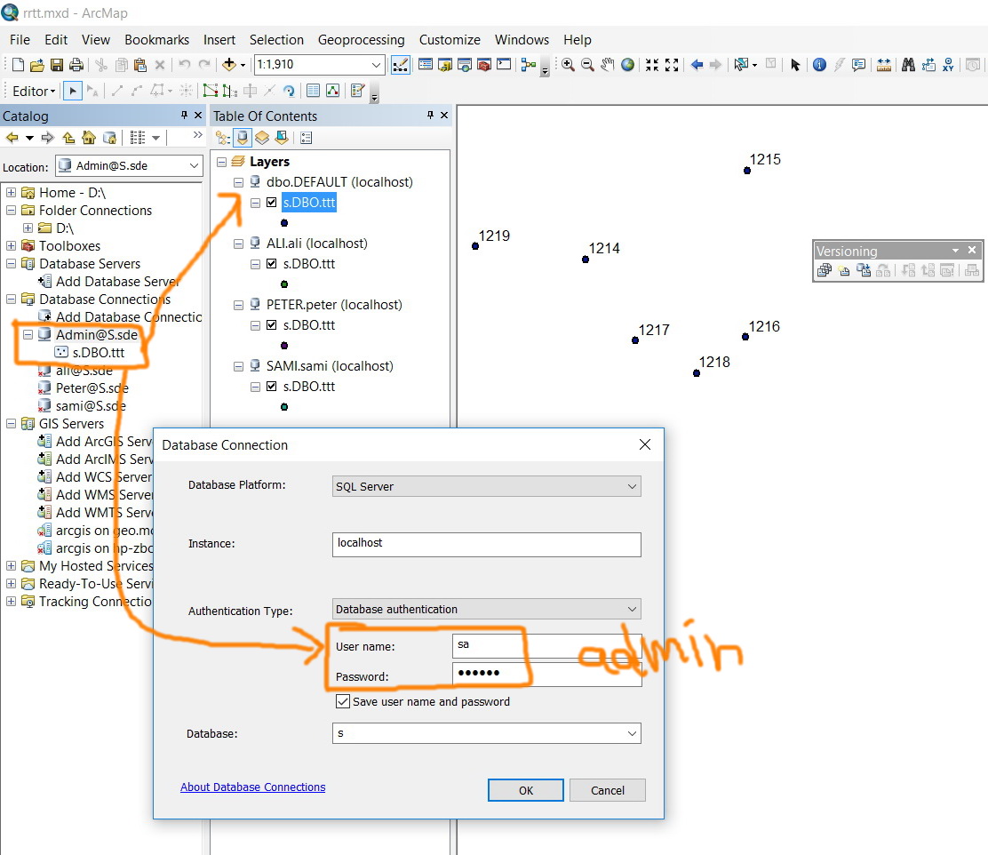The width and height of the screenshot is (988, 855).
Task: Select the Identify tool blue info icon
Action: pyautogui.click(x=819, y=64)
